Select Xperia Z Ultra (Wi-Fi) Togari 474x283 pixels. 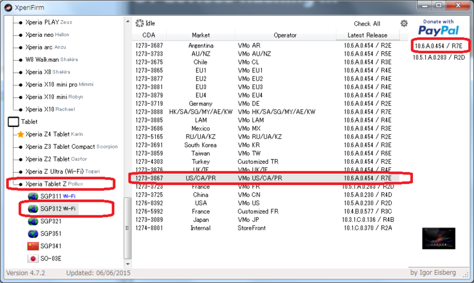[63, 171]
